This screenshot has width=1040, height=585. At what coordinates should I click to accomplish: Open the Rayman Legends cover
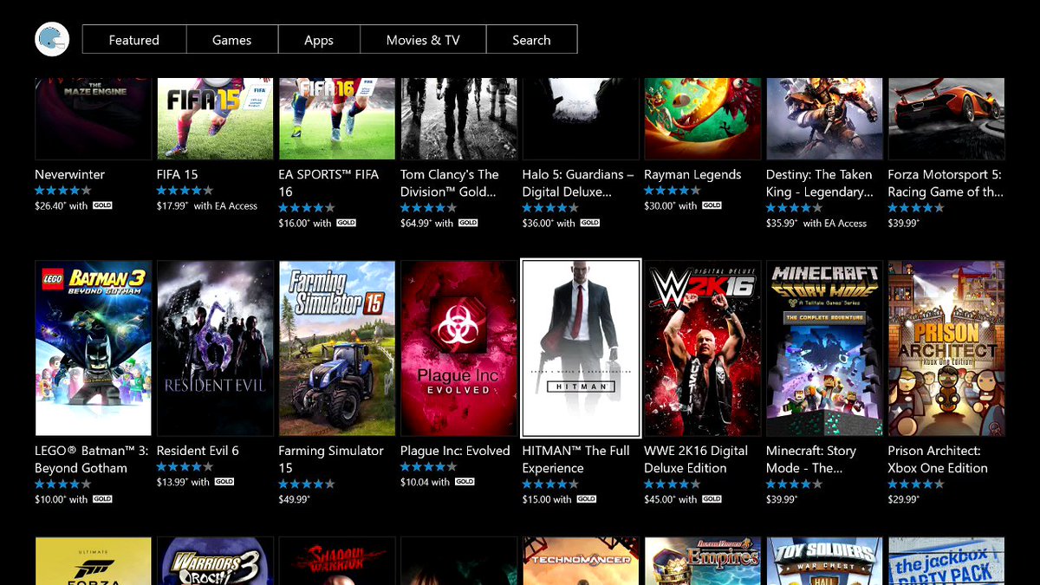[x=703, y=119]
